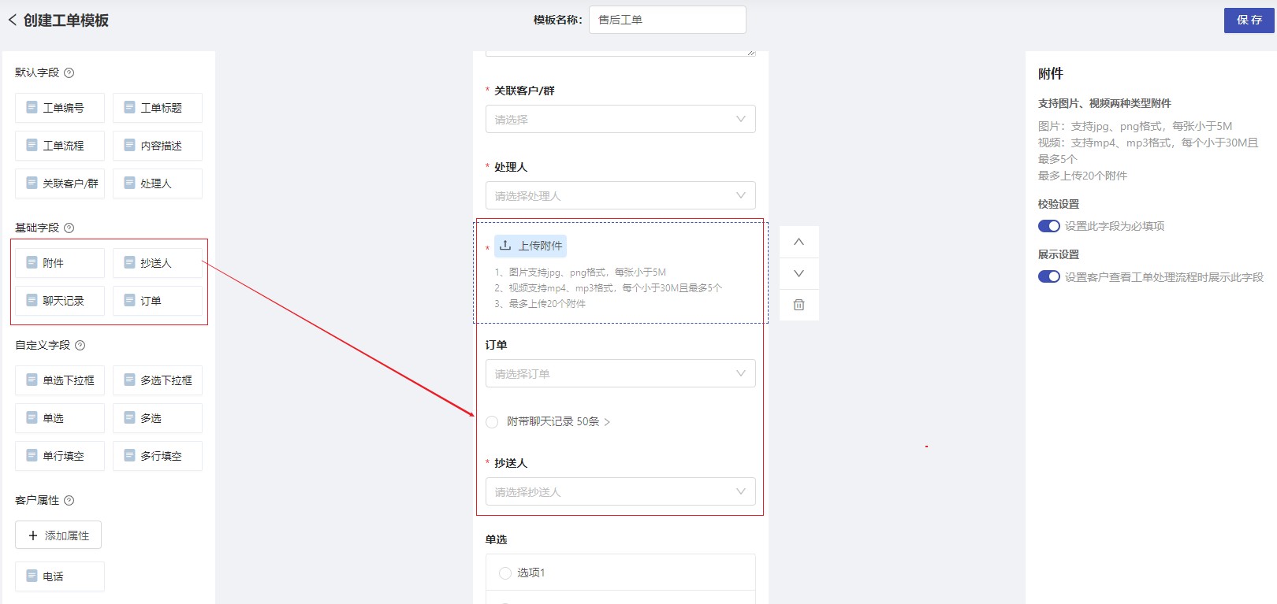Click the field icon of 多选下拉框

click(x=129, y=380)
